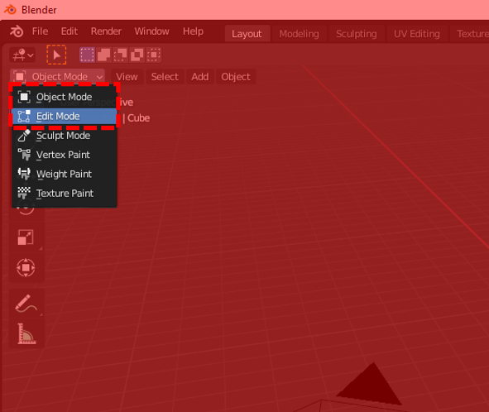Open the File menu
Screen dimensions: 489x412
coord(40,31)
